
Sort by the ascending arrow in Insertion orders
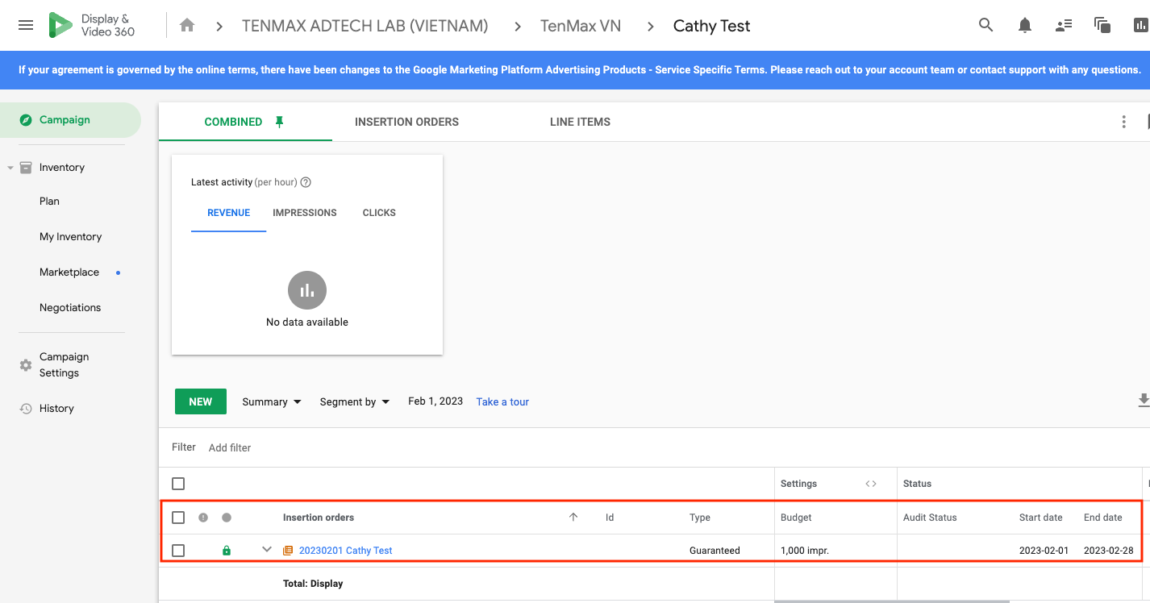pos(573,518)
